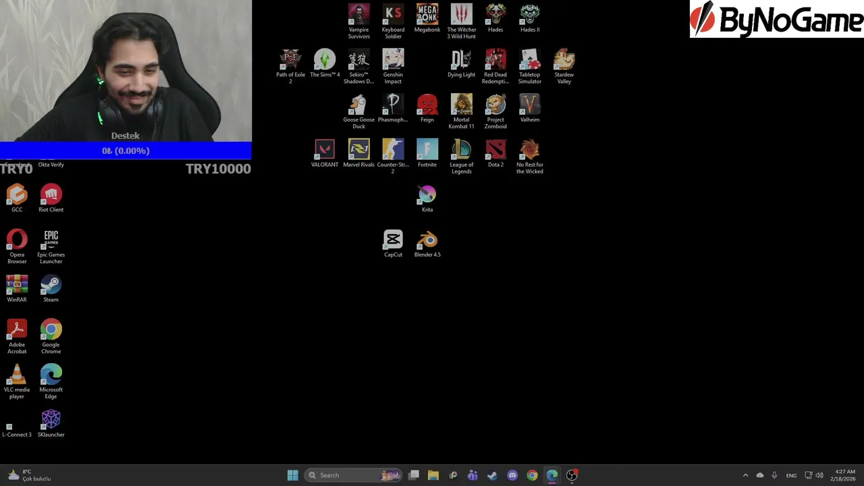Open Steam from the taskbar

point(492,475)
